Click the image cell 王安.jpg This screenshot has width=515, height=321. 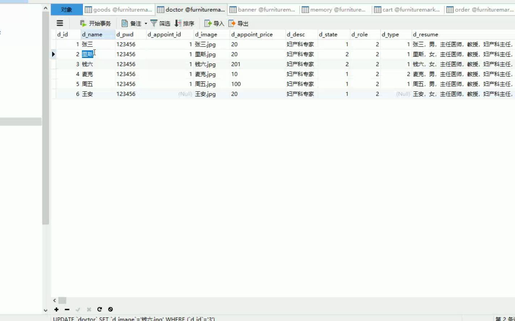(212, 94)
